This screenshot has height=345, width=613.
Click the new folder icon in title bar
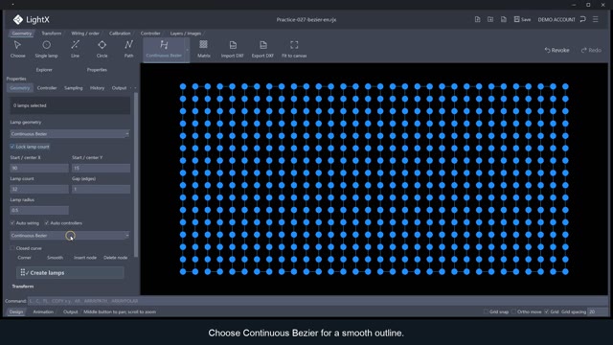tap(490, 19)
